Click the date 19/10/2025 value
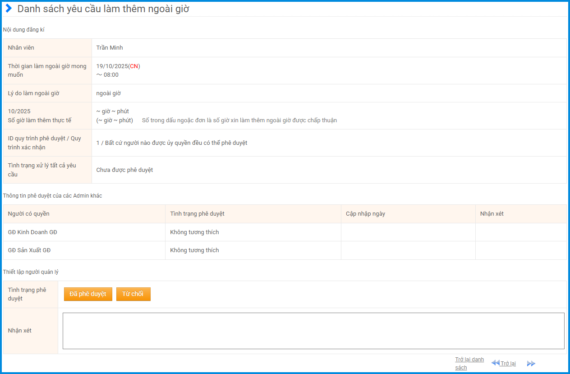The height and width of the screenshot is (374, 570). pos(112,66)
